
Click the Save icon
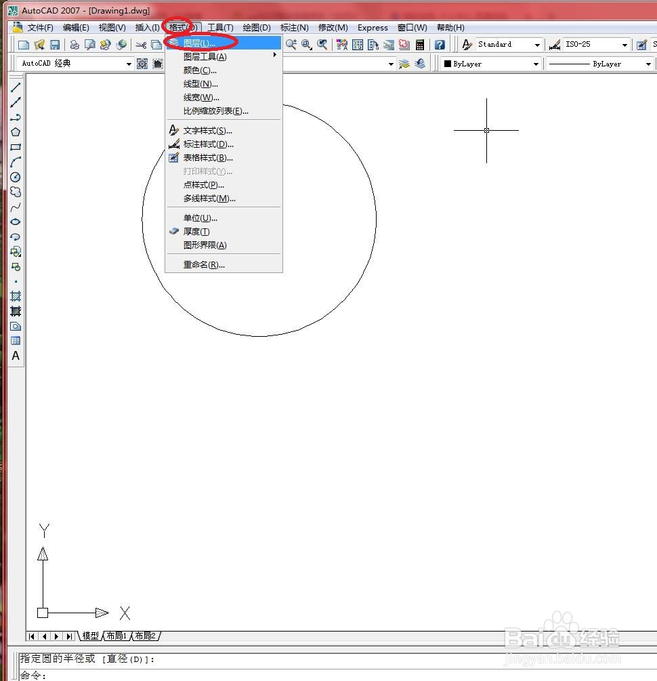point(55,44)
